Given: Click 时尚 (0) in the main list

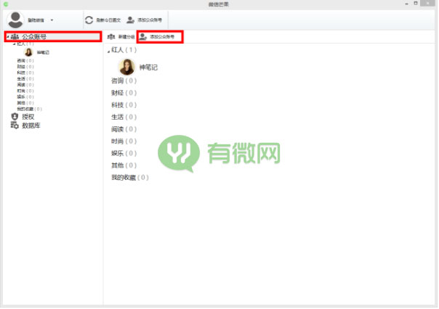Looking at the screenshot, I should [x=124, y=141].
